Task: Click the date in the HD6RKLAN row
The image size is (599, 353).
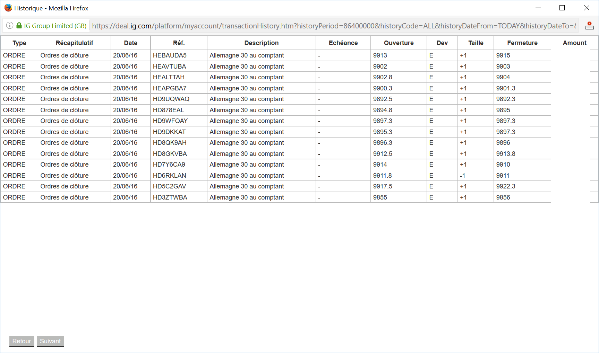Action: [x=125, y=176]
